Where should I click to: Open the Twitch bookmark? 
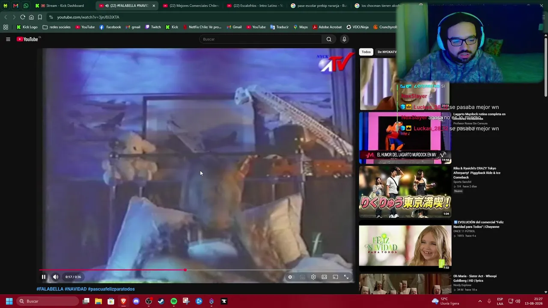tap(153, 27)
